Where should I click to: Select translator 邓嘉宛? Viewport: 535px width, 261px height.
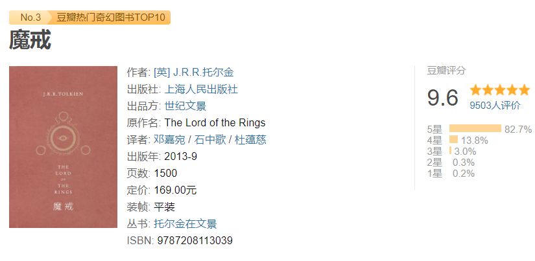(169, 140)
